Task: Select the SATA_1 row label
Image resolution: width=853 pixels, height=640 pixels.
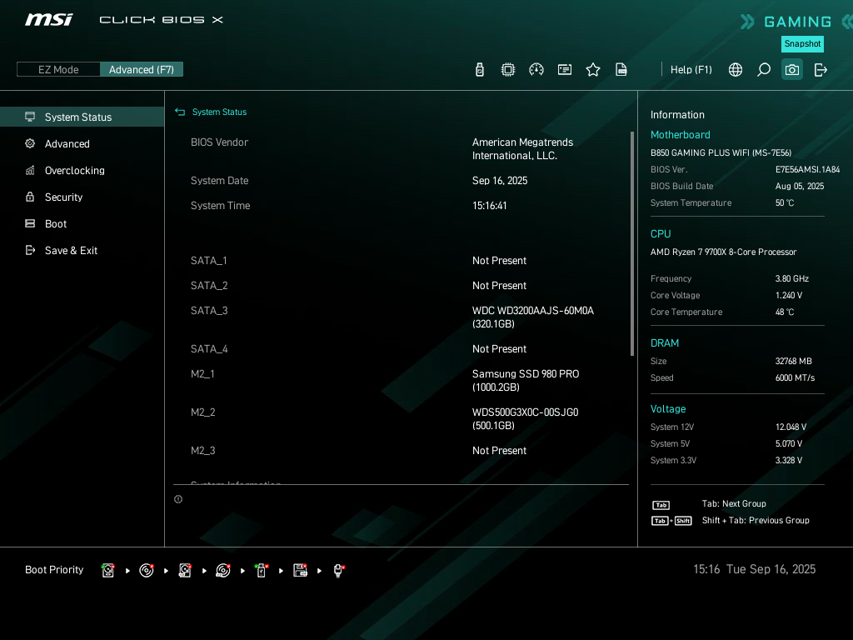Action: (208, 261)
